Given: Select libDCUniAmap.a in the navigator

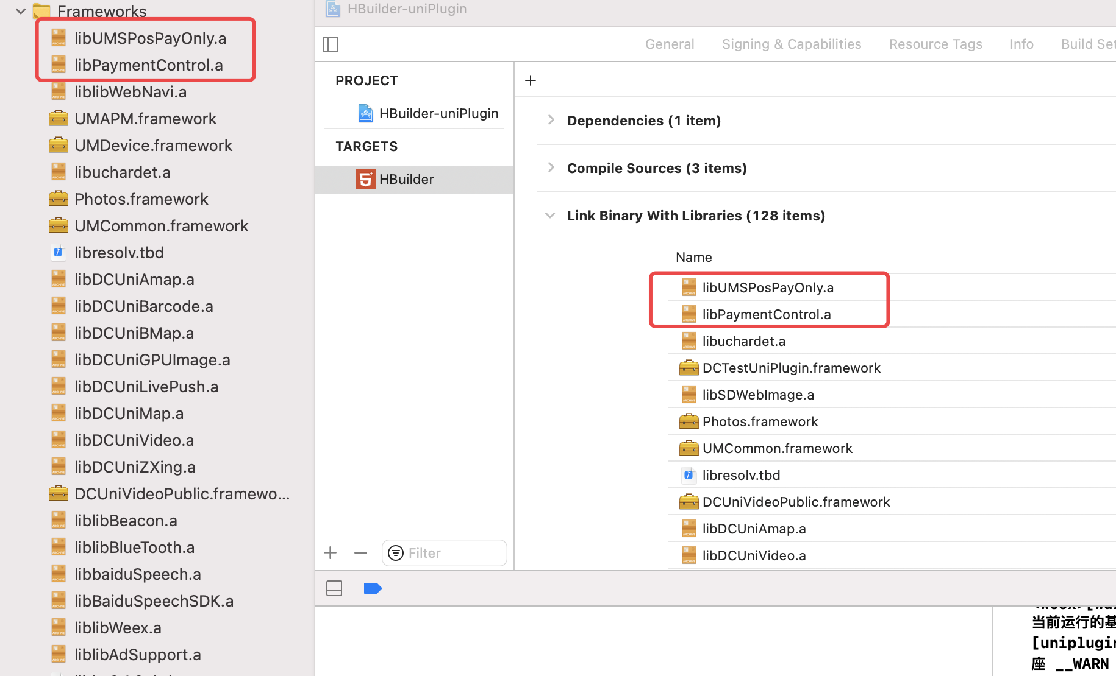Looking at the screenshot, I should (x=134, y=279).
